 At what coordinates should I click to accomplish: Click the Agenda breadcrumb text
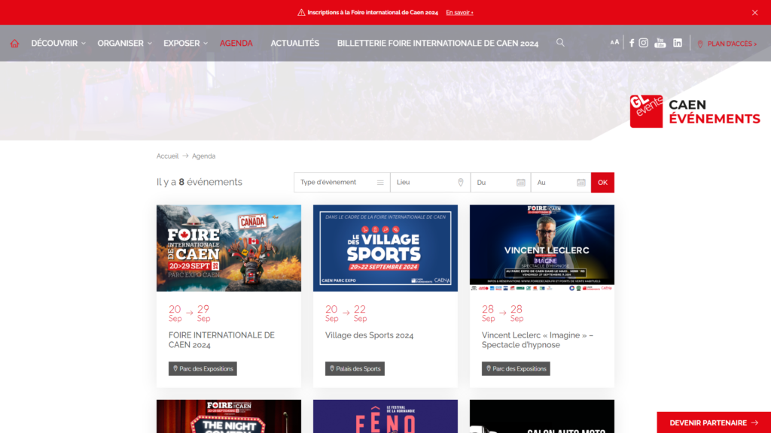tap(203, 156)
